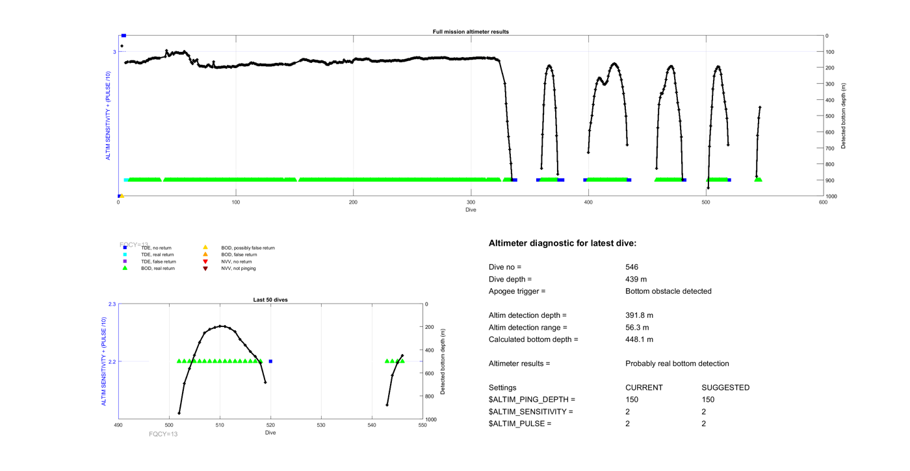Click the 'Altim detection depth =' label

528,315
